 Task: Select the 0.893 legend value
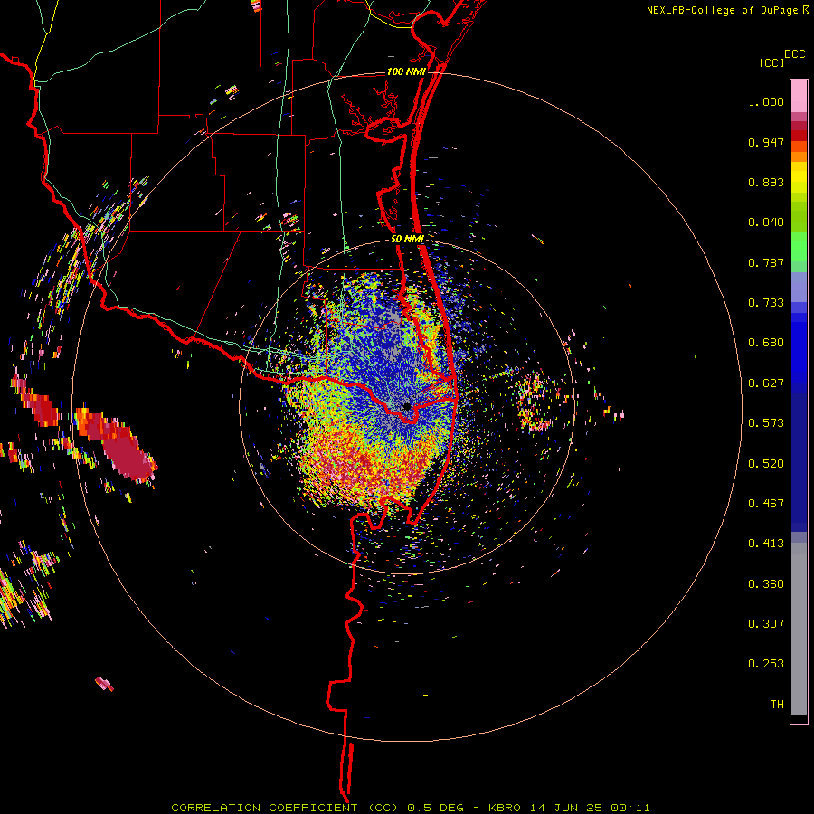click(766, 182)
